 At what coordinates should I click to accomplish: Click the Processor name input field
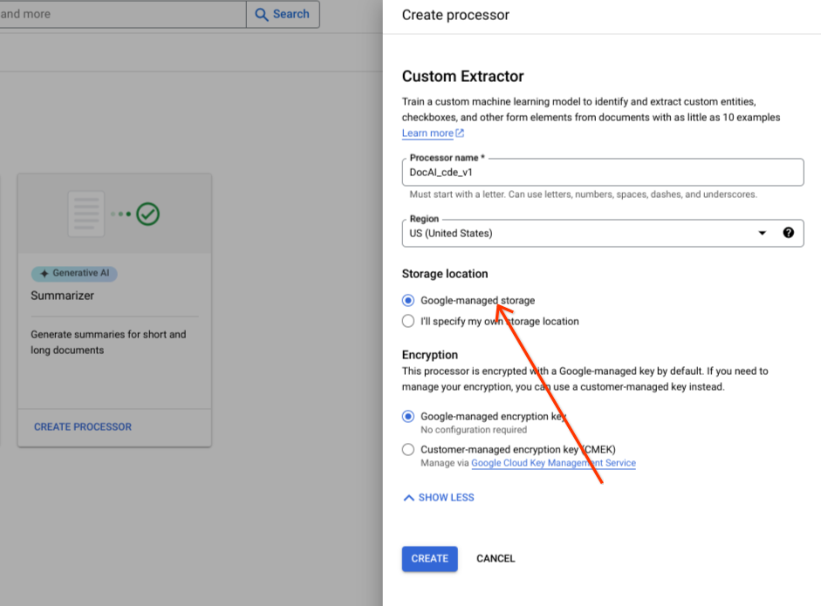click(602, 173)
